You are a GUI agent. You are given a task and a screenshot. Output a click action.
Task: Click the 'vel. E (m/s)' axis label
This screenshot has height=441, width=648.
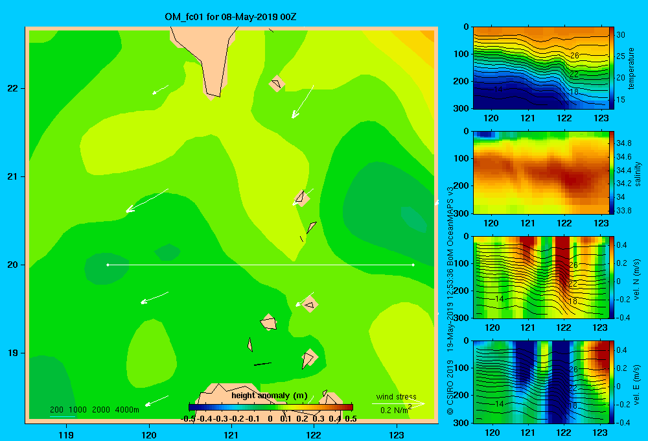pos(636,384)
